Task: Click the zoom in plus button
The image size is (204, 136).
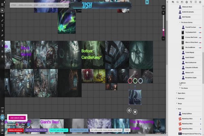Action: pos(163,13)
